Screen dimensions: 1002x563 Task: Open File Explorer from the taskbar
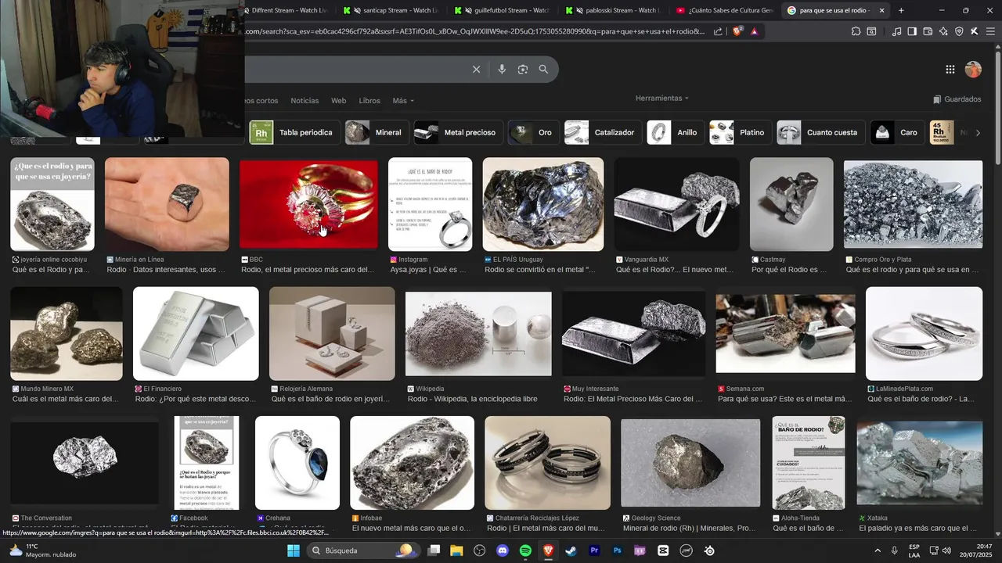pos(456,550)
